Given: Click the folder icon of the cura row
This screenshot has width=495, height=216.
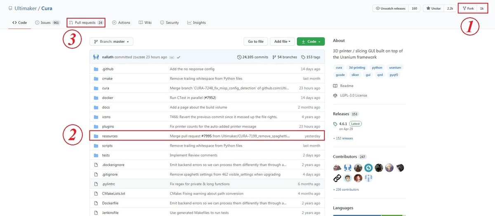Looking at the screenshot, I should coord(96,88).
